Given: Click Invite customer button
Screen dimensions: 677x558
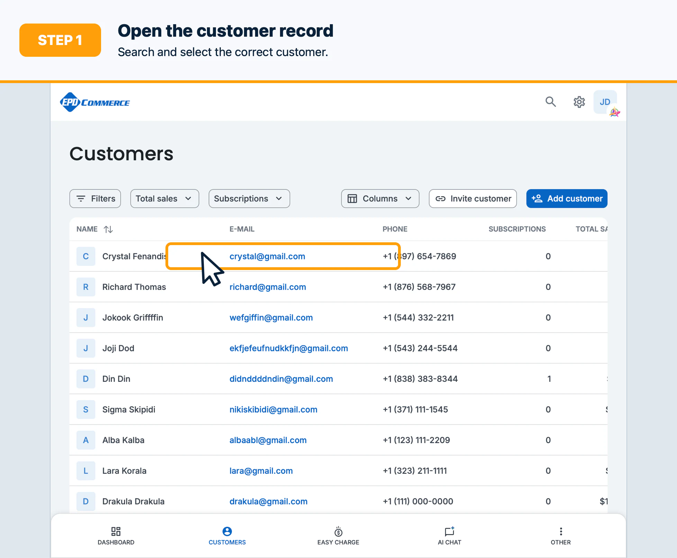Looking at the screenshot, I should [473, 198].
